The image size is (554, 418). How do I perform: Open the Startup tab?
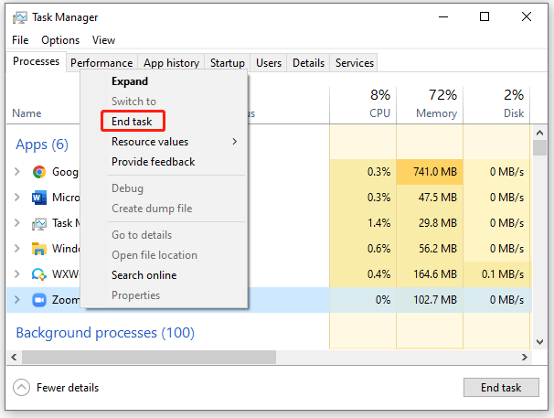pyautogui.click(x=228, y=63)
